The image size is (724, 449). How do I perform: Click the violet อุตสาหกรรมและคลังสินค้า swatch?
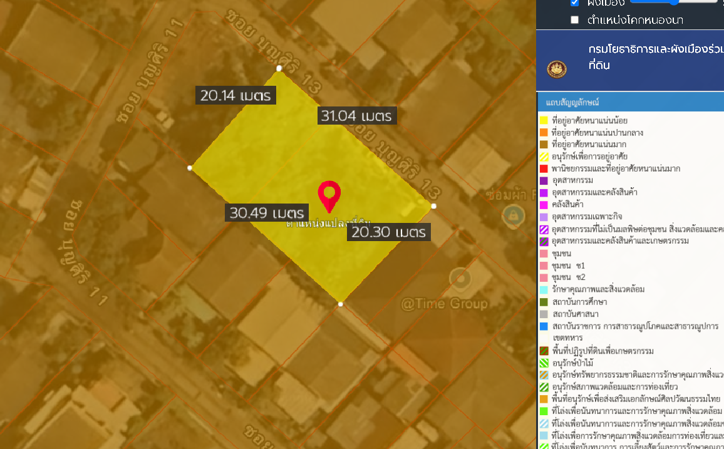tap(544, 192)
